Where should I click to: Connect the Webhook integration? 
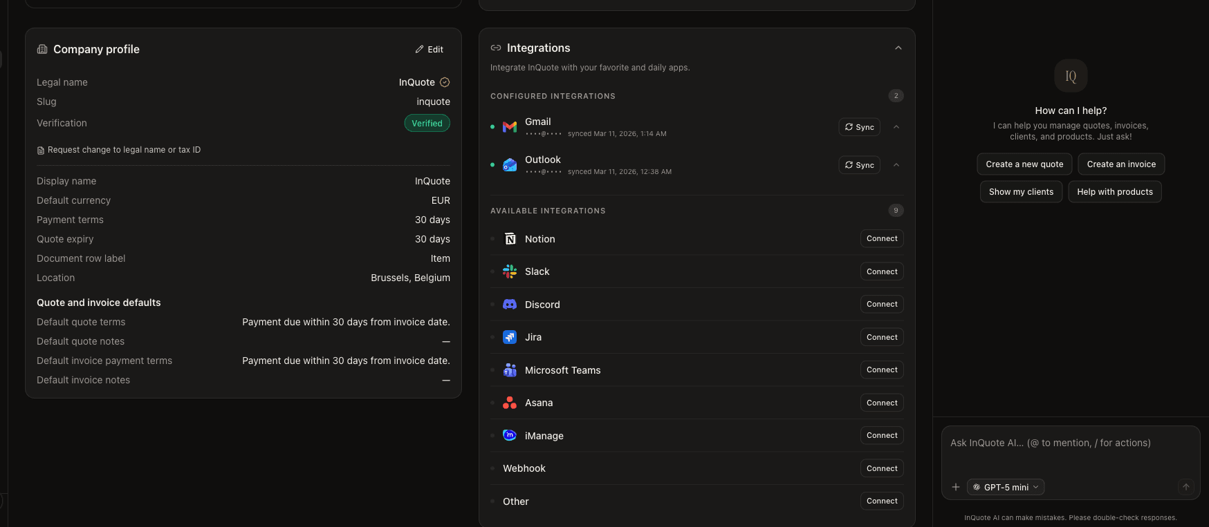(882, 468)
